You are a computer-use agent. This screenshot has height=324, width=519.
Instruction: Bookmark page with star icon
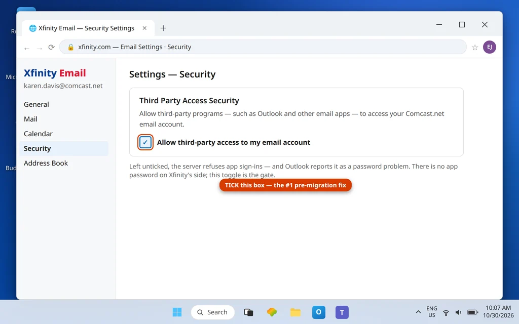tap(475, 47)
